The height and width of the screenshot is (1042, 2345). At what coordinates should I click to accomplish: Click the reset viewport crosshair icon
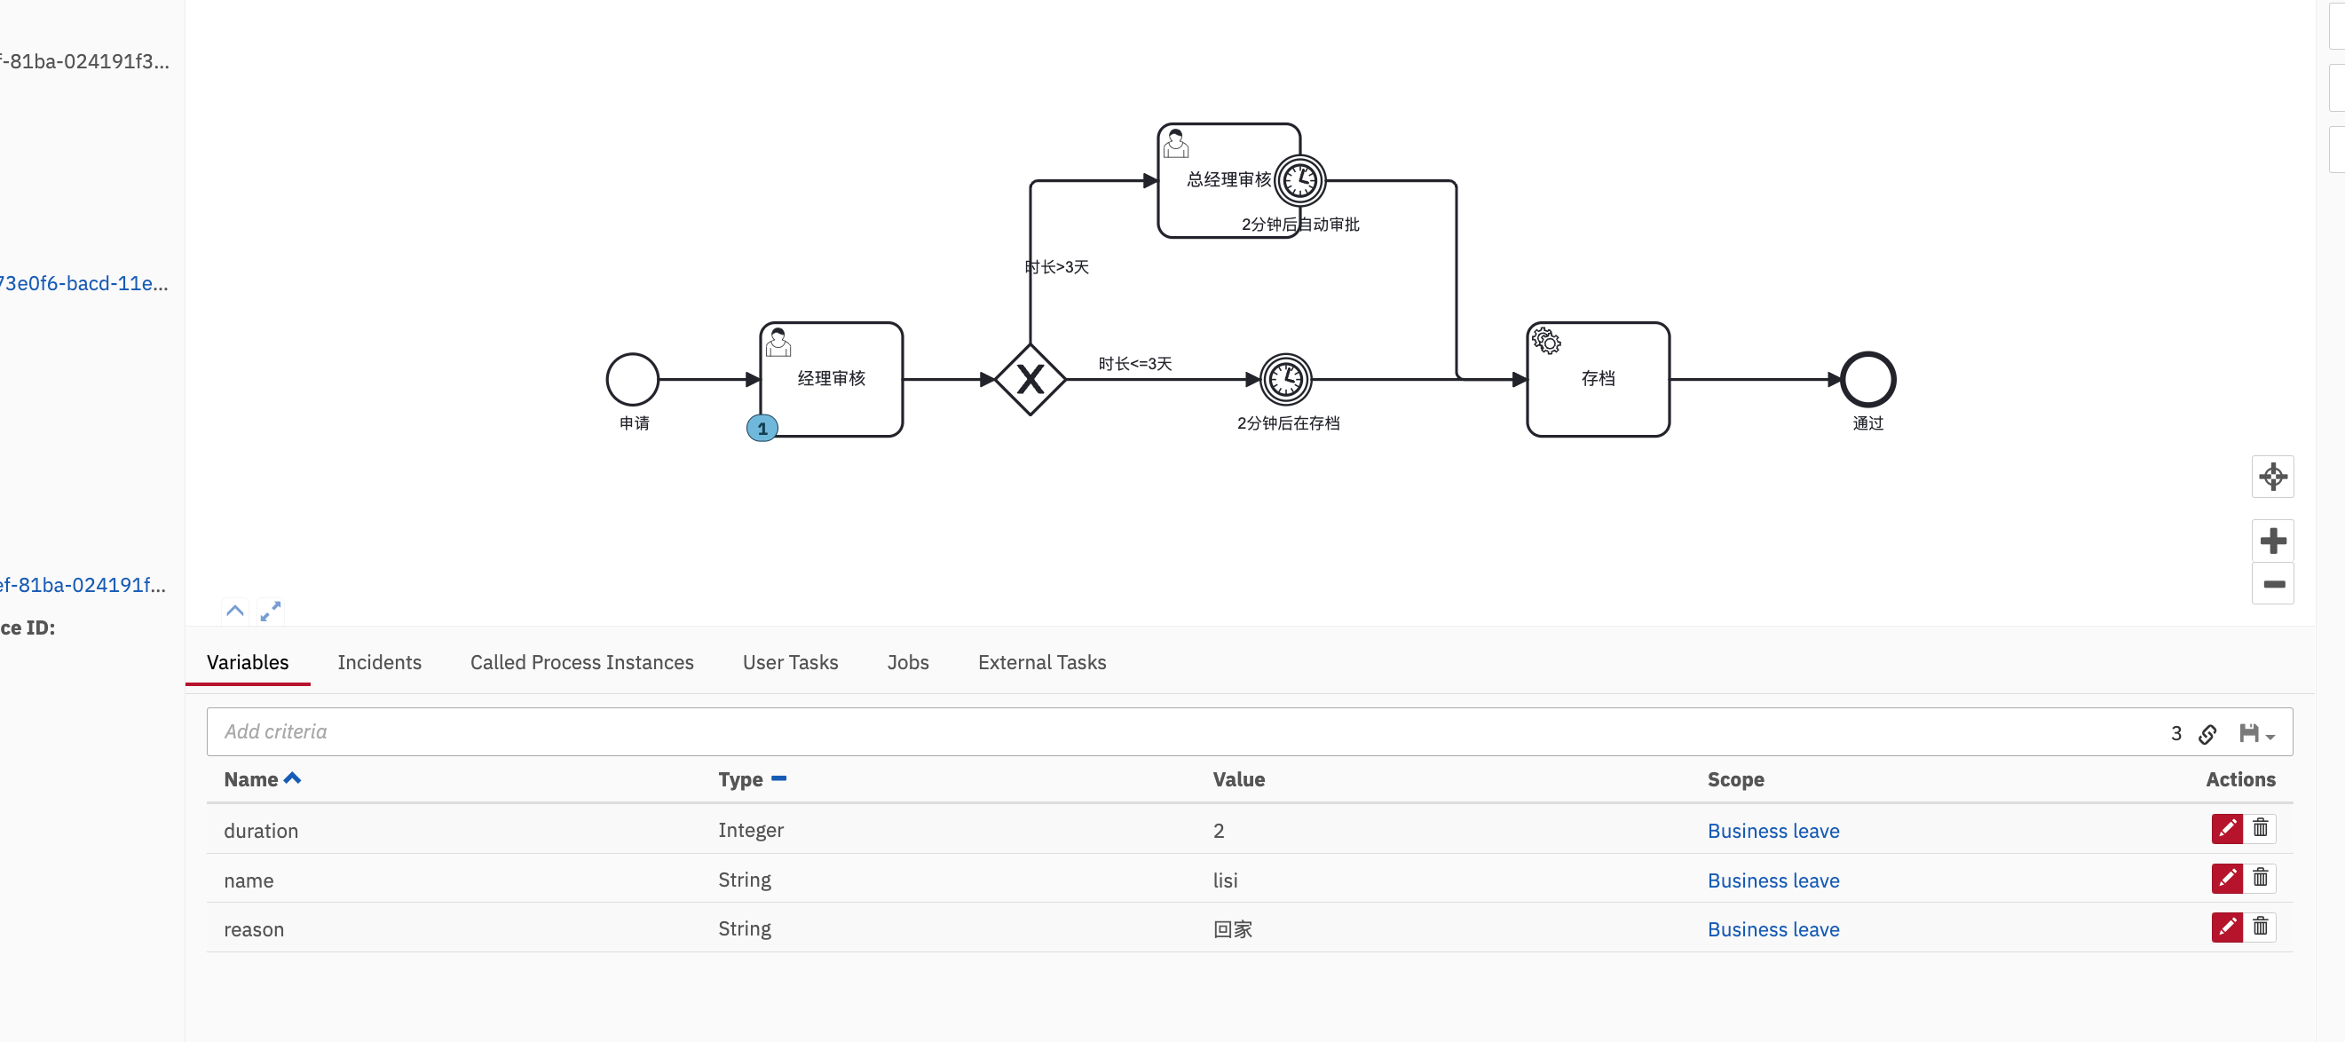point(2272,477)
